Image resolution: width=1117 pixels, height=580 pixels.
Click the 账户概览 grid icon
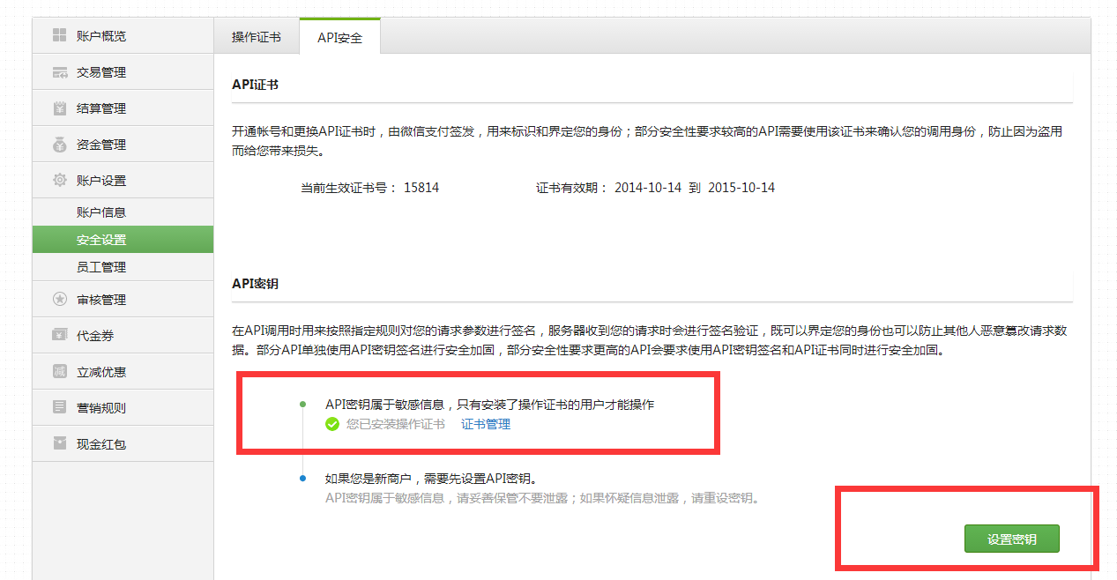[59, 36]
